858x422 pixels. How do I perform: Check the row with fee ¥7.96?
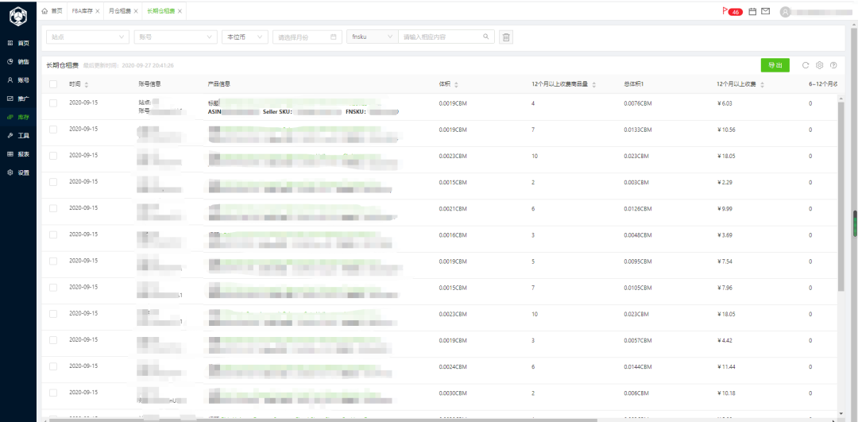tap(53, 288)
